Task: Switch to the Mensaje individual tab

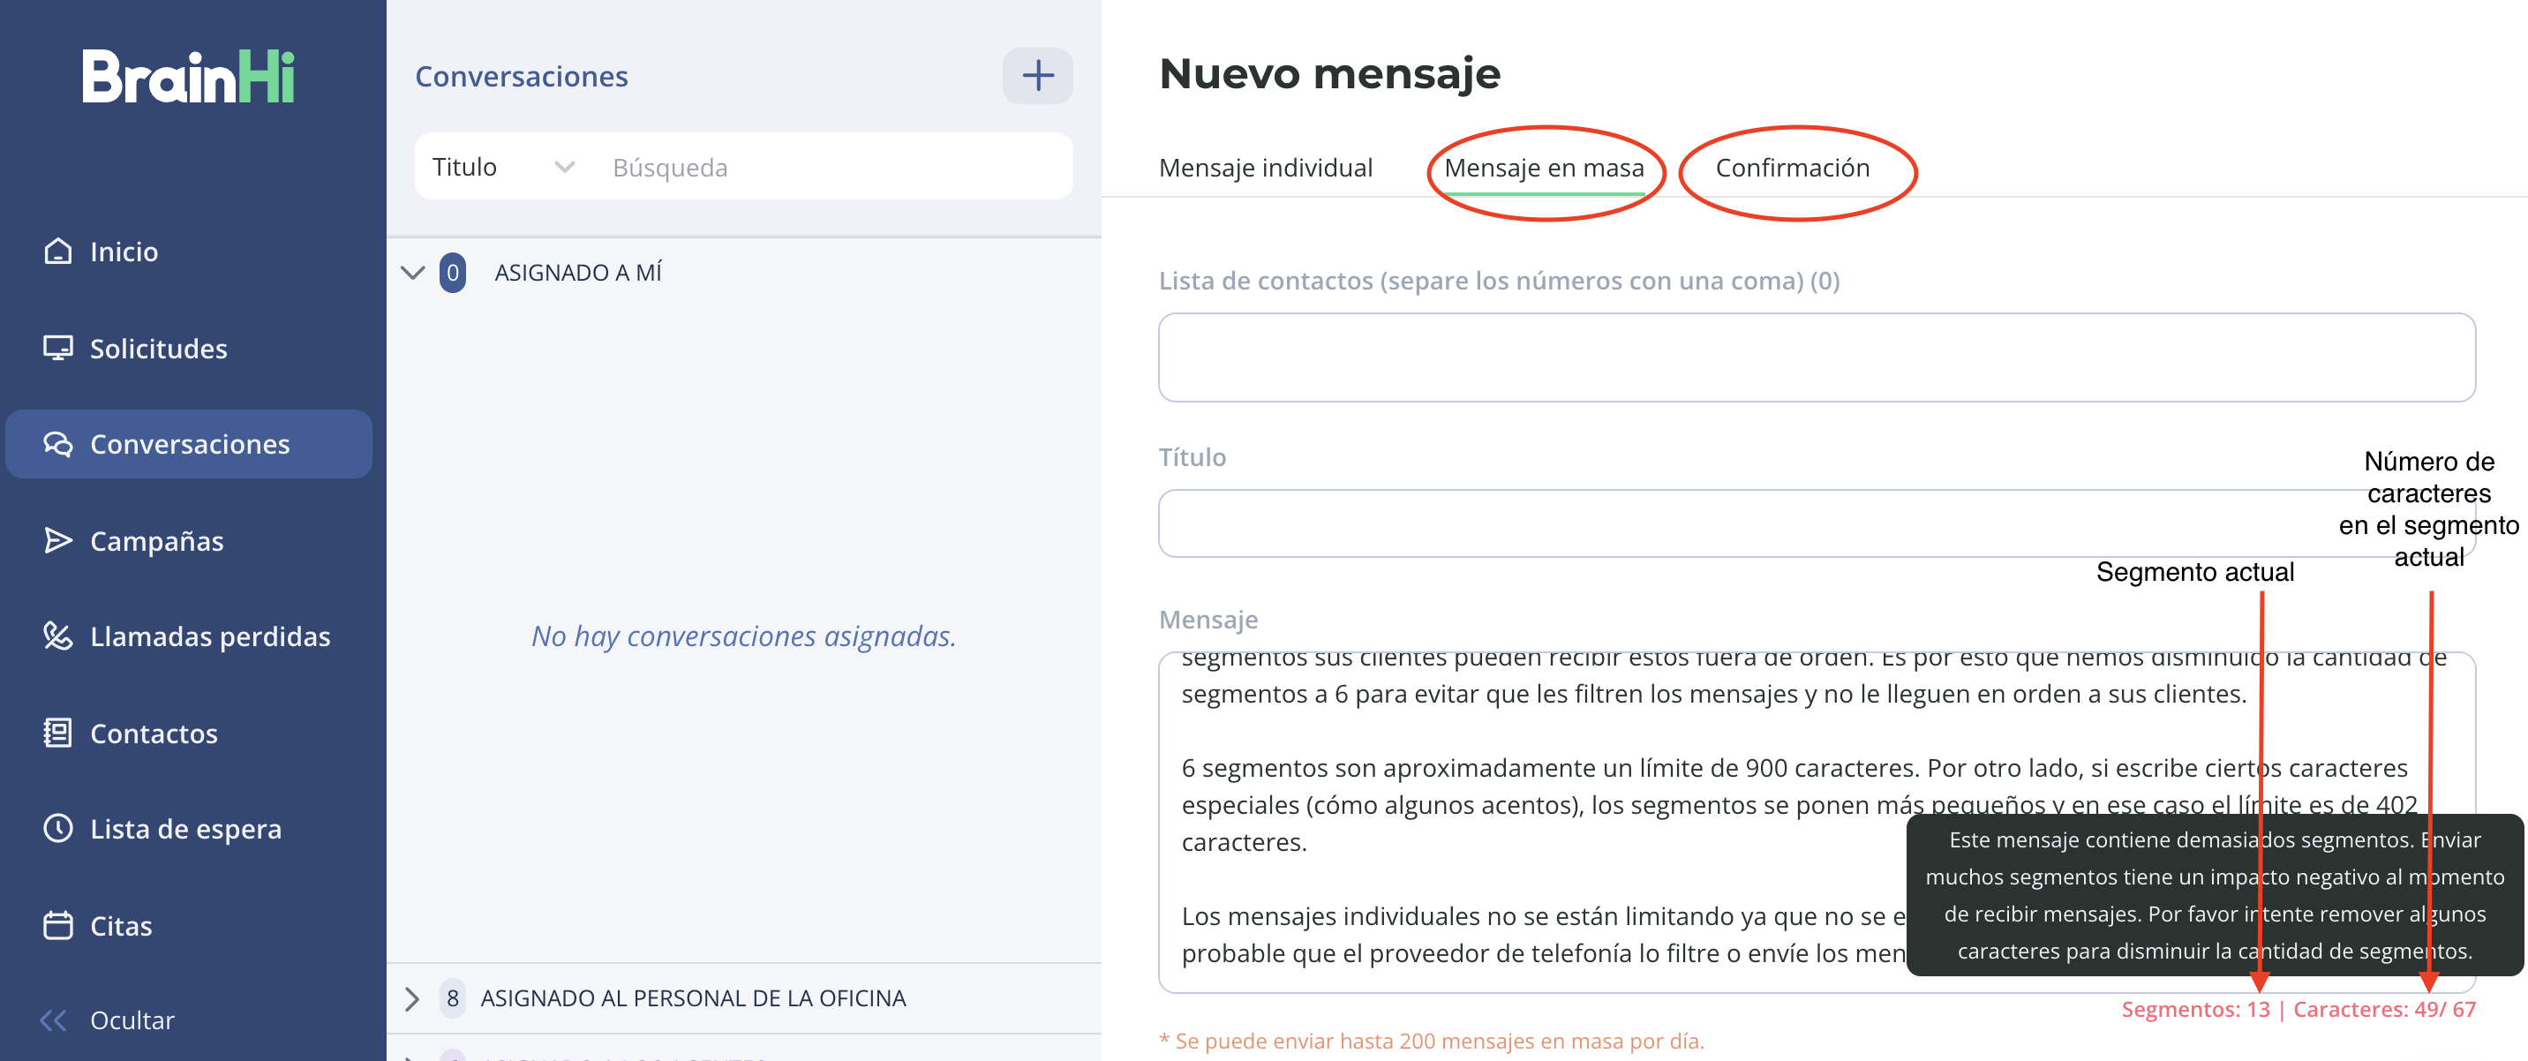Action: pyautogui.click(x=1265, y=168)
